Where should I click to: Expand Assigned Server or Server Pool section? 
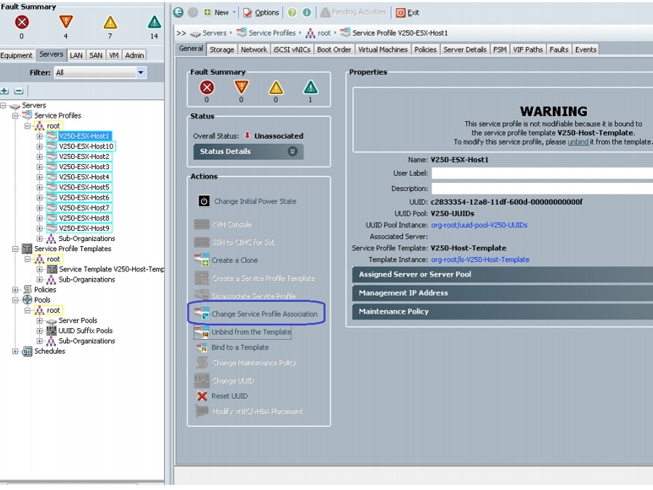(502, 274)
